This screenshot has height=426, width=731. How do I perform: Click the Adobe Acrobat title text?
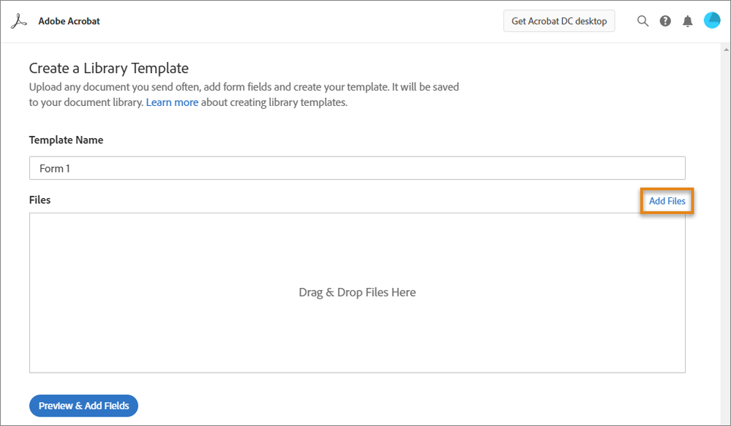coord(69,20)
